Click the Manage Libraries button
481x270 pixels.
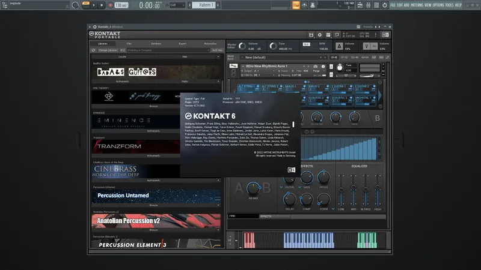[108, 50]
